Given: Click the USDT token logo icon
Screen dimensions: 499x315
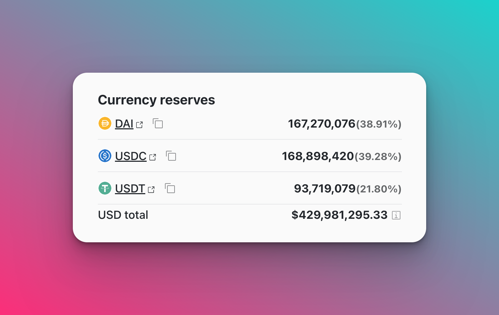Looking at the screenshot, I should (x=105, y=188).
